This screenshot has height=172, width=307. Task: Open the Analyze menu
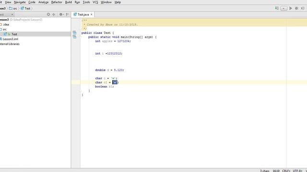point(44,2)
